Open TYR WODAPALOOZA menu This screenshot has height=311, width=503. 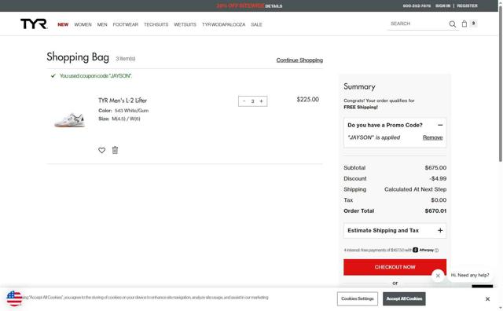pyautogui.click(x=223, y=24)
